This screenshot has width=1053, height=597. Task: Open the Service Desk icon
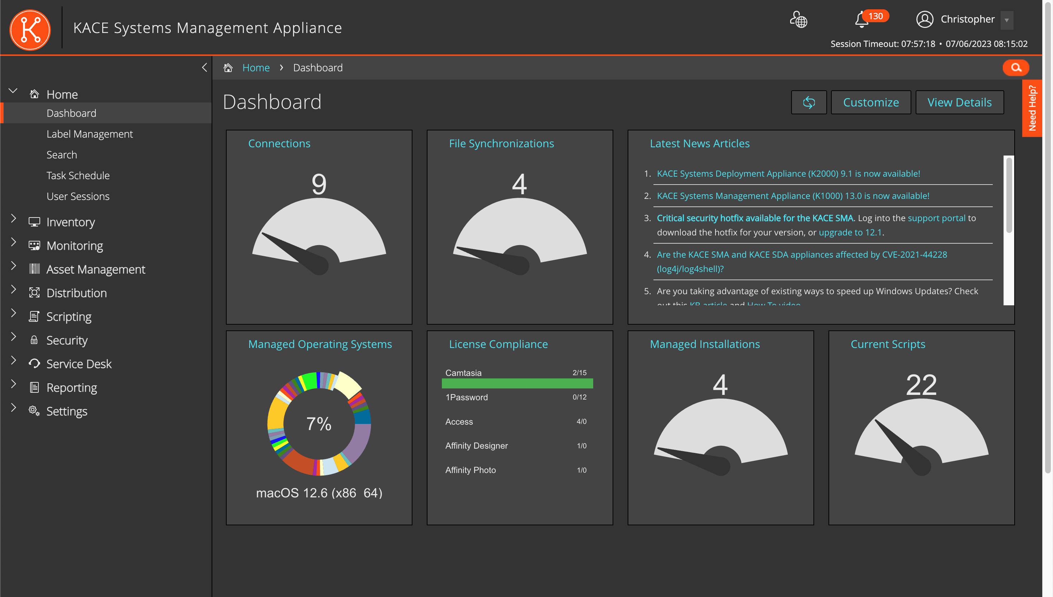[x=34, y=364]
